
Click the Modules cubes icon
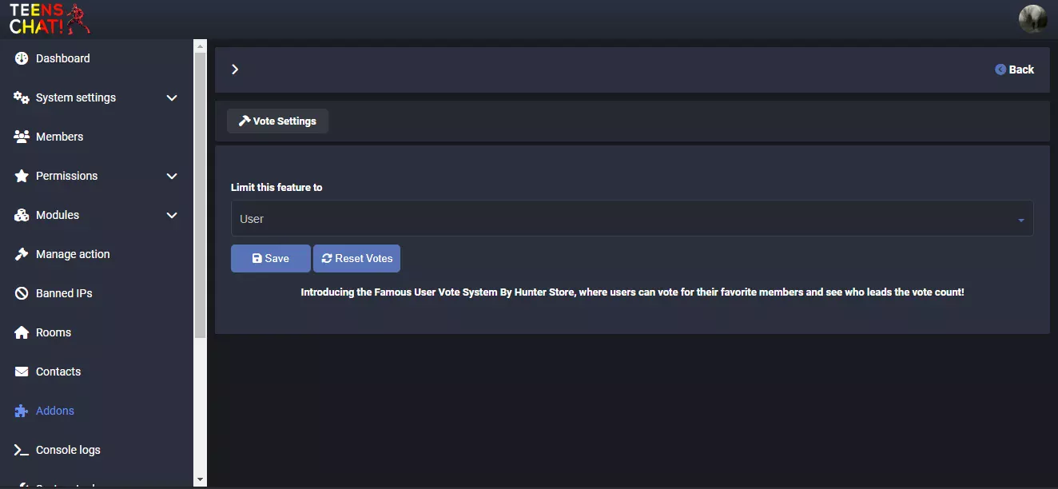point(22,215)
